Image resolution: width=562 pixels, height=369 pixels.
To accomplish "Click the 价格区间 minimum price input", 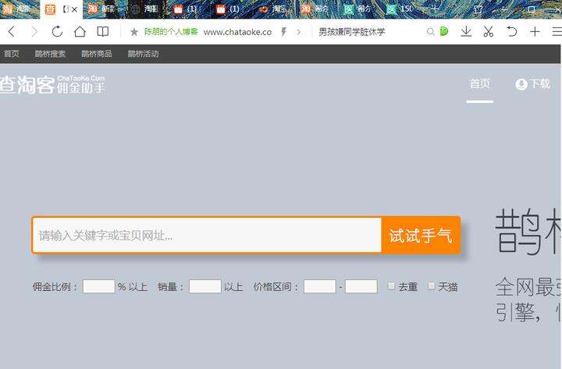I will 320,286.
